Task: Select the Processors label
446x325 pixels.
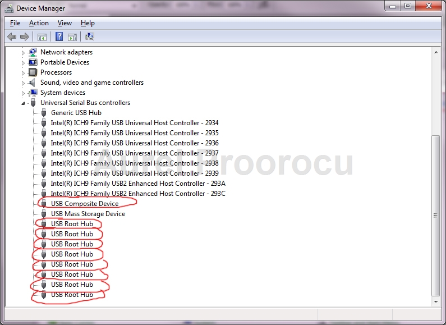Action: point(56,72)
